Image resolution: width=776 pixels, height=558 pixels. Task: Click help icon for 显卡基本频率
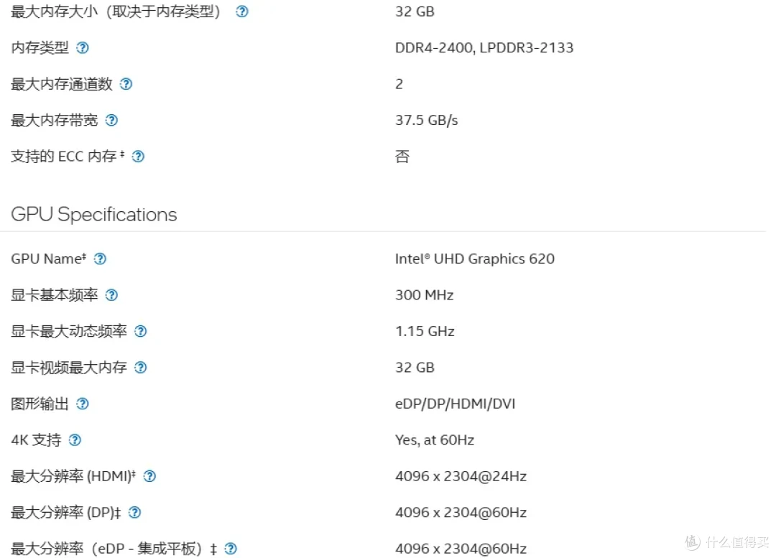112,295
